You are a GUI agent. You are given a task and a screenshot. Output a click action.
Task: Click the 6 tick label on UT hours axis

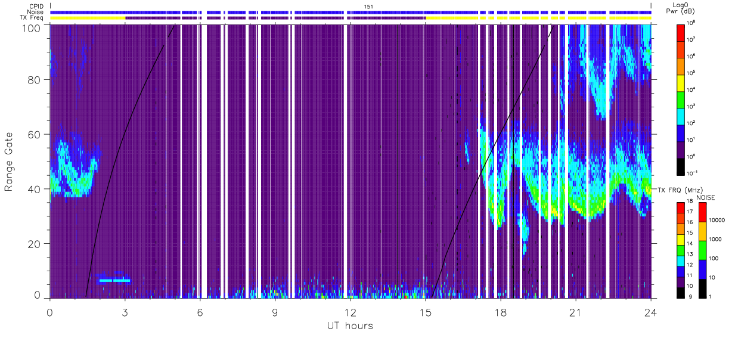[x=200, y=312]
